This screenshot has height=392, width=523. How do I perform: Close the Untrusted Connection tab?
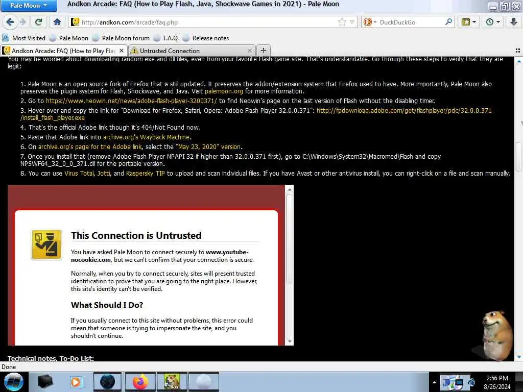click(249, 51)
